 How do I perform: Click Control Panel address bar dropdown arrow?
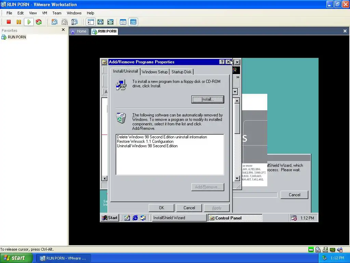[x=235, y=92]
